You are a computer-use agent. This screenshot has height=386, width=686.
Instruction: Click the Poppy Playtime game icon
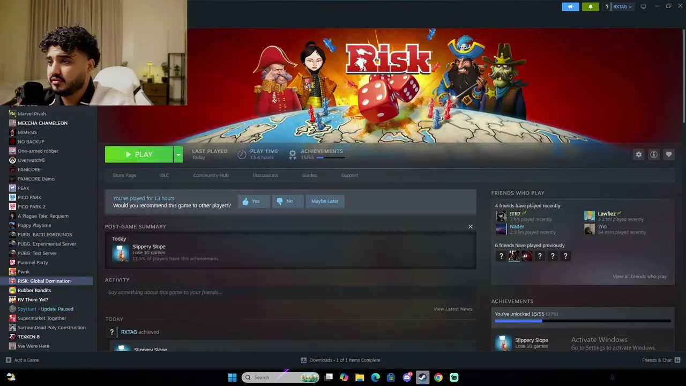click(x=12, y=225)
